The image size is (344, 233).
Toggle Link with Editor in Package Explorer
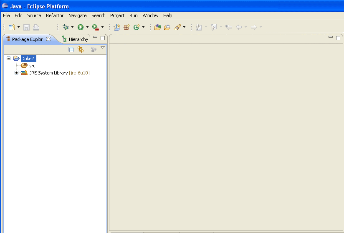[81, 49]
